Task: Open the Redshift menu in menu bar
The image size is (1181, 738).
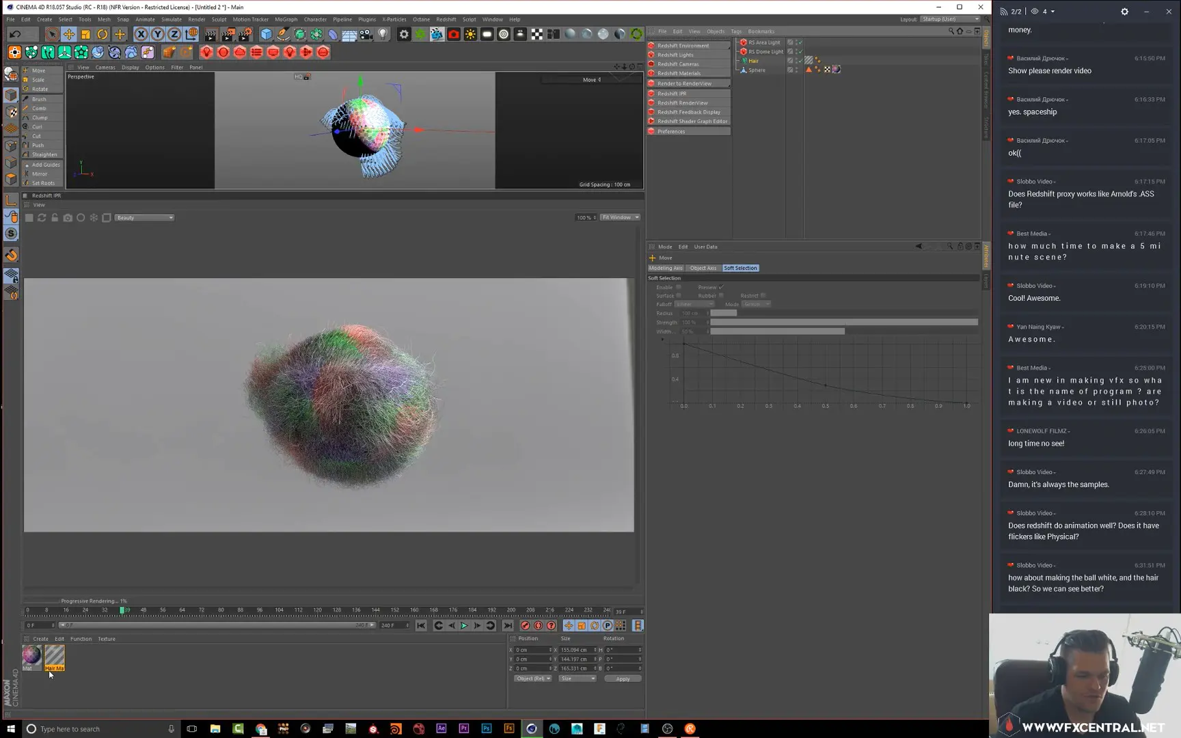Action: coord(446,19)
